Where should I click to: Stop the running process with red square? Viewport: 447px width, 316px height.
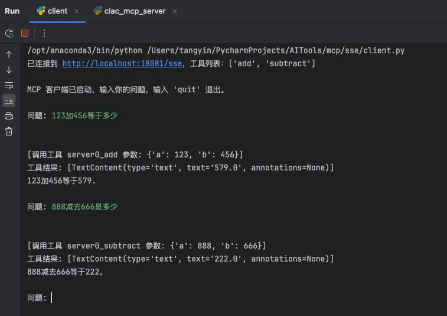point(25,33)
